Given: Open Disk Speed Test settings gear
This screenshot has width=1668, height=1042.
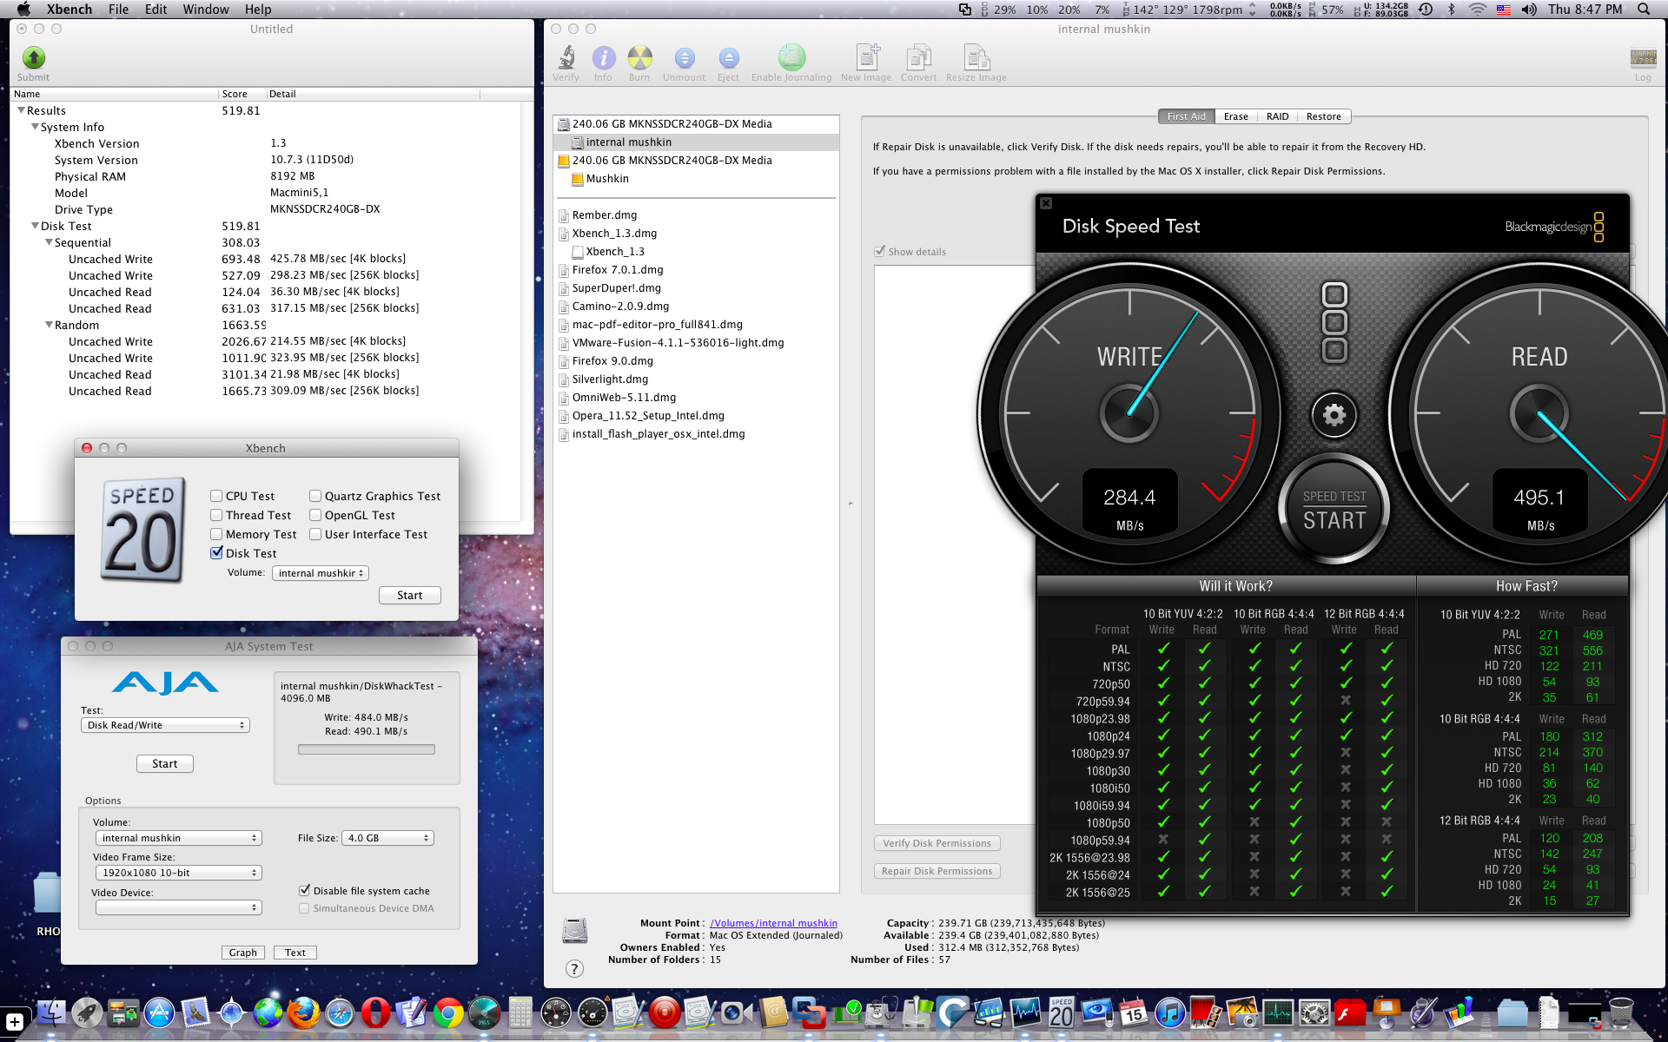Looking at the screenshot, I should [1334, 415].
